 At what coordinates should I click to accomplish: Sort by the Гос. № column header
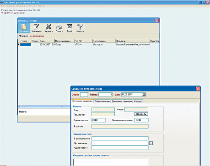click(83, 41)
